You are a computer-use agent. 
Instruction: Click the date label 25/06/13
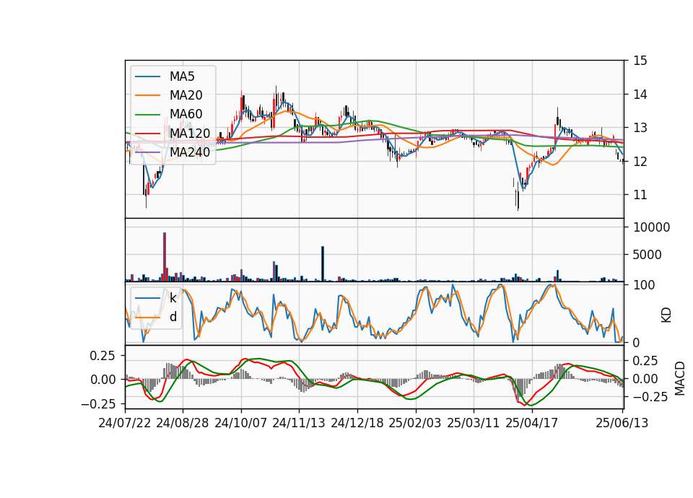[622, 423]
